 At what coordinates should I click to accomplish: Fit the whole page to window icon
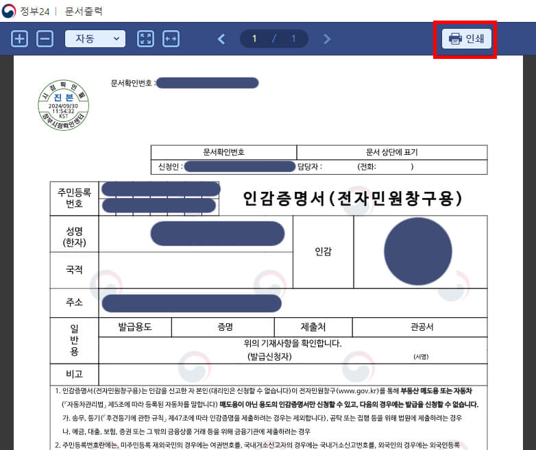[145, 38]
